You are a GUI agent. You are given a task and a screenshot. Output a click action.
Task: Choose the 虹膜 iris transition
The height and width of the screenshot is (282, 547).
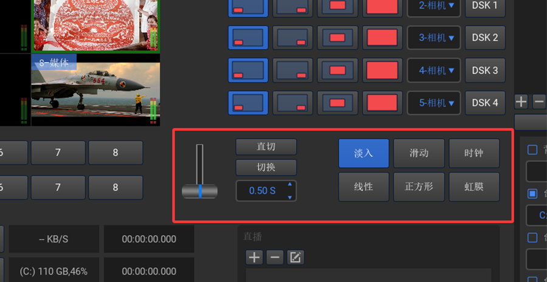[x=474, y=187]
